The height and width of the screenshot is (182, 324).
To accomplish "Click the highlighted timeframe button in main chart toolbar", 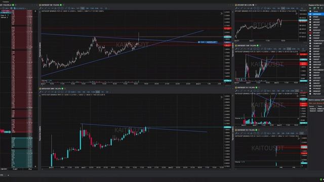I will pyautogui.click(x=83, y=9).
